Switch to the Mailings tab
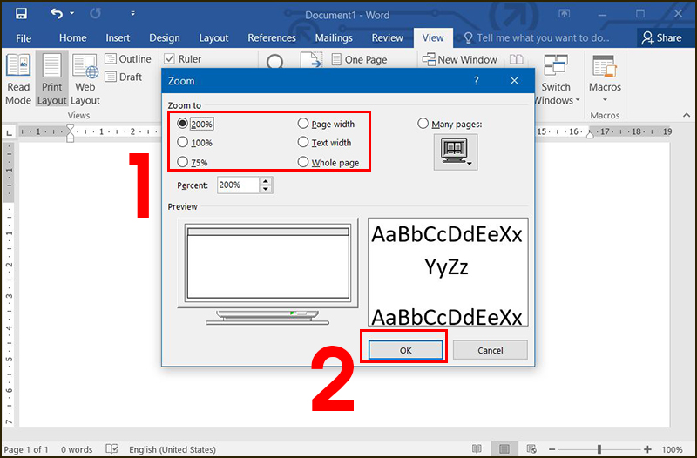Image resolution: width=697 pixels, height=458 pixels. coord(334,37)
